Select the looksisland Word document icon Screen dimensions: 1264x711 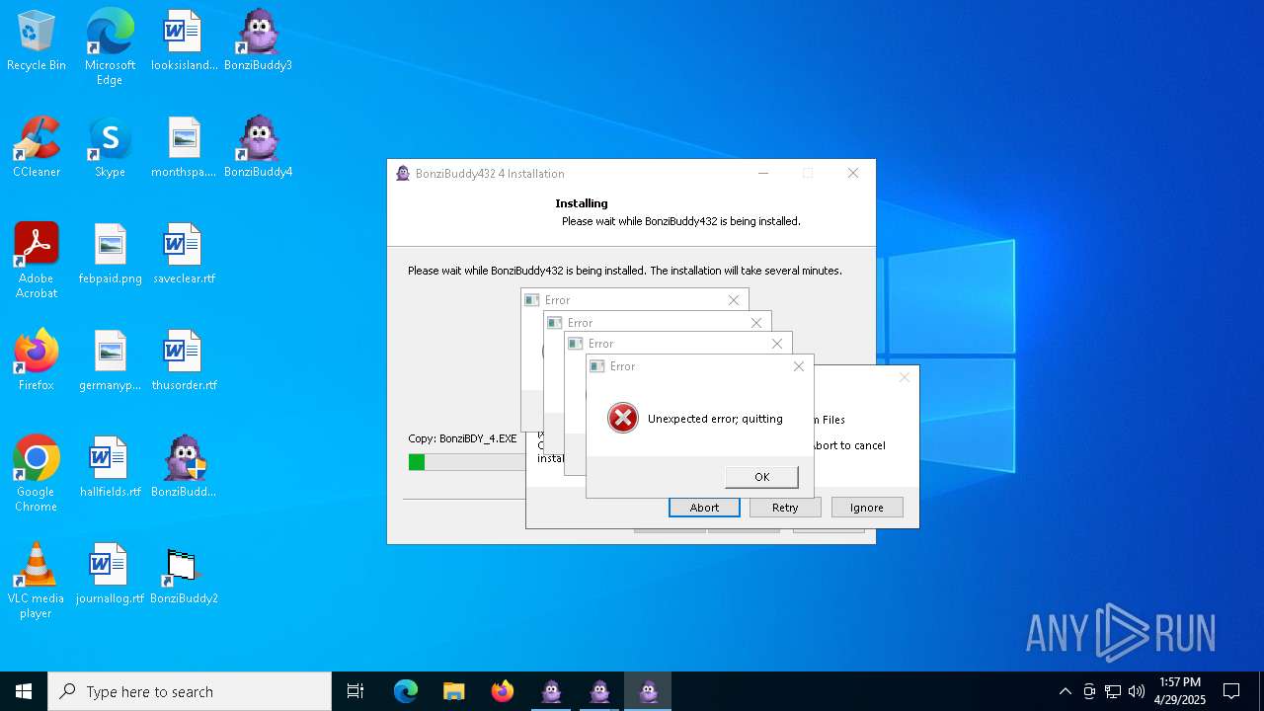(184, 40)
